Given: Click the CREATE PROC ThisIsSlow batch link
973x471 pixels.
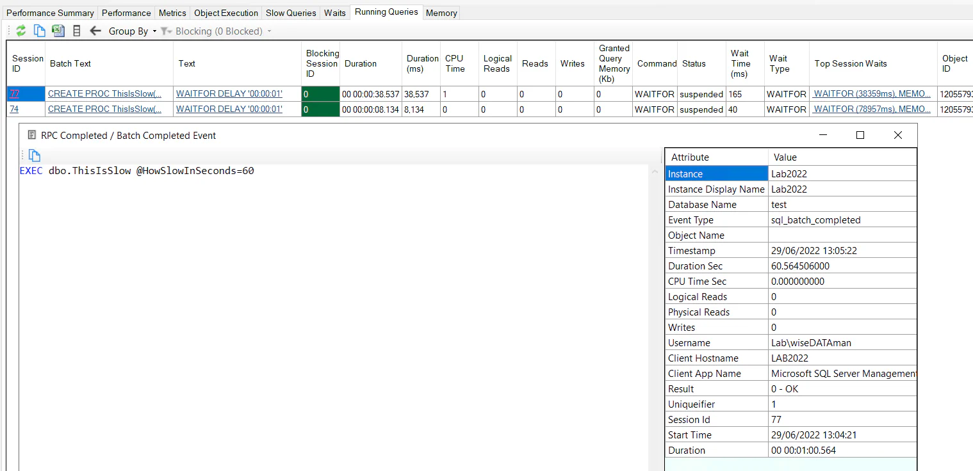Looking at the screenshot, I should (x=105, y=93).
